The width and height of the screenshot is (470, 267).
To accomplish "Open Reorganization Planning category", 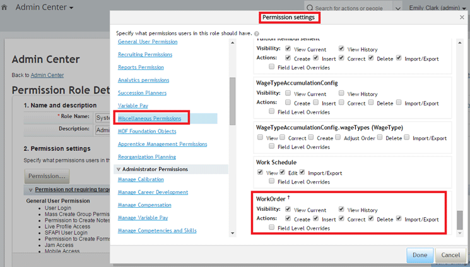I will (147, 157).
